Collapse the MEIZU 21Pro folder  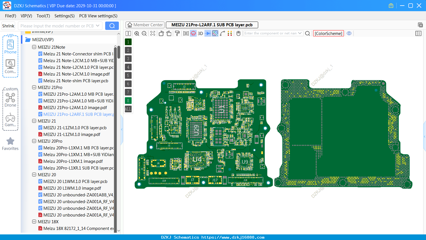point(34,87)
